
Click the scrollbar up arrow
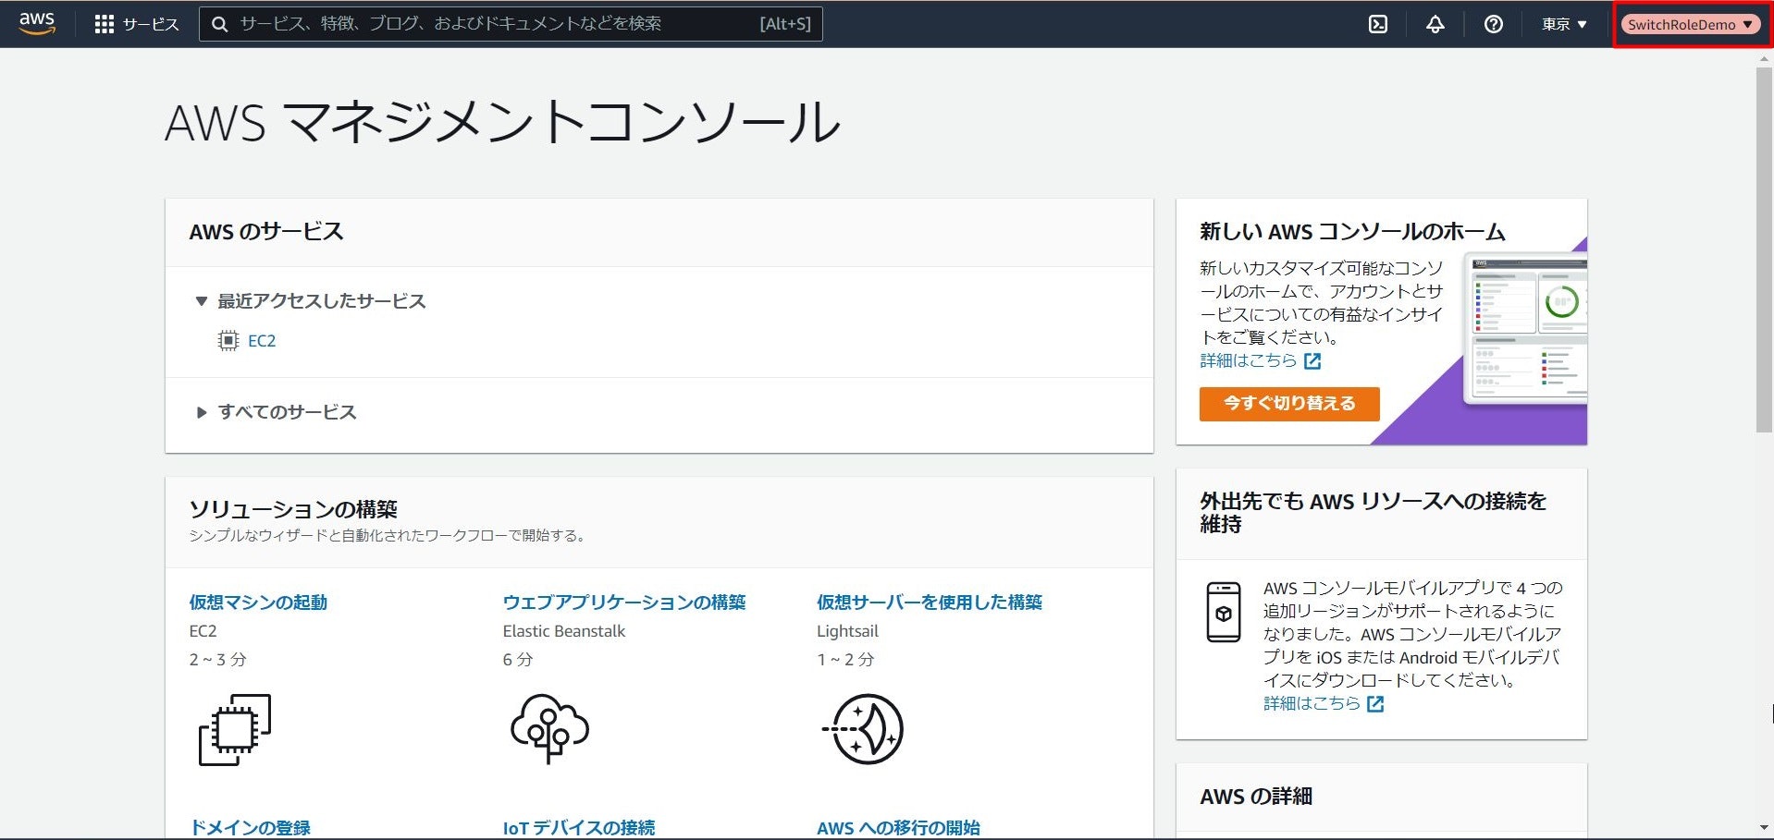(1765, 58)
